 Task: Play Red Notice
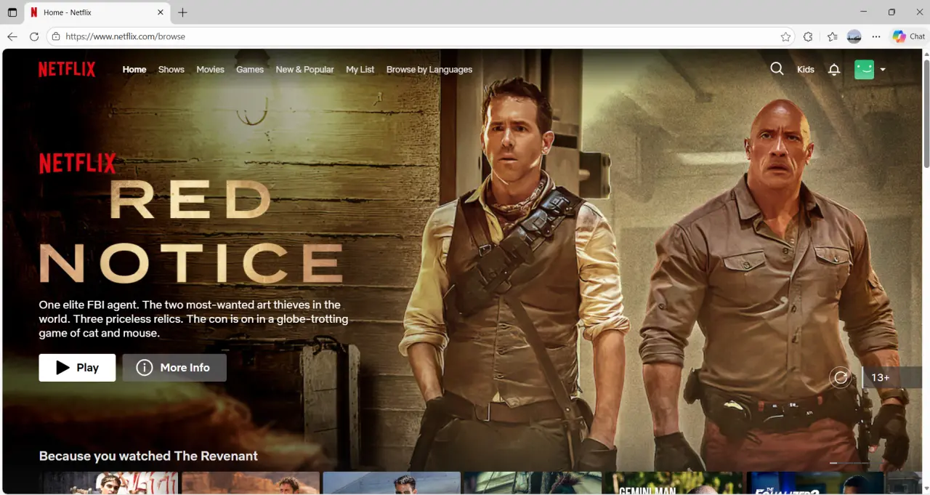coord(77,368)
